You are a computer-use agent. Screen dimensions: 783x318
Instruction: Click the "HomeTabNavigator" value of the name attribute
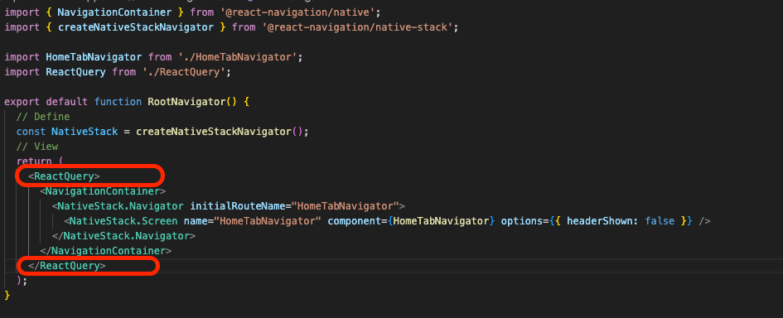[x=267, y=220]
